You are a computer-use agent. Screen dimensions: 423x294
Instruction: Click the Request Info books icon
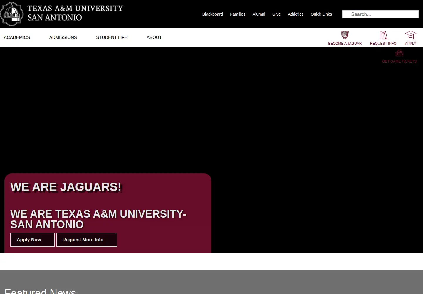pos(383,35)
